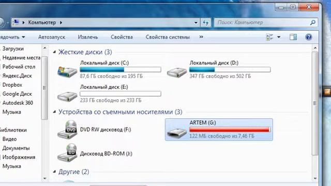Click the computer icon in address bar

(16, 22)
